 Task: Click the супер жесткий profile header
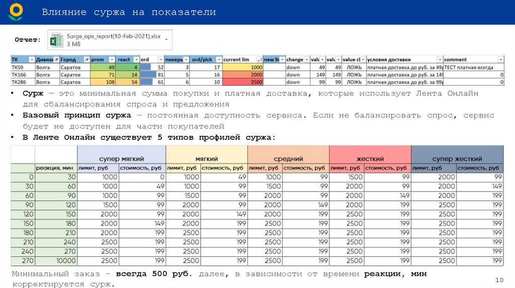click(457, 155)
